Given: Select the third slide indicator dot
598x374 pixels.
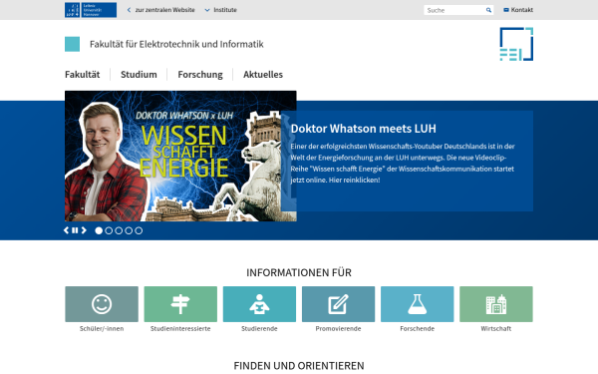Looking at the screenshot, I should pos(119,230).
